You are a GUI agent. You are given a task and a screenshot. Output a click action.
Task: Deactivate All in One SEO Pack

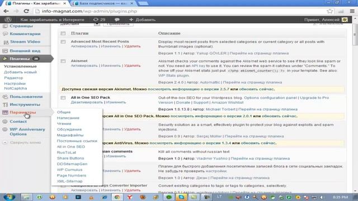(87, 102)
